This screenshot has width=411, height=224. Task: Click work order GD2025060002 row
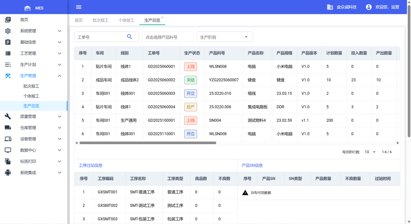click(x=161, y=80)
